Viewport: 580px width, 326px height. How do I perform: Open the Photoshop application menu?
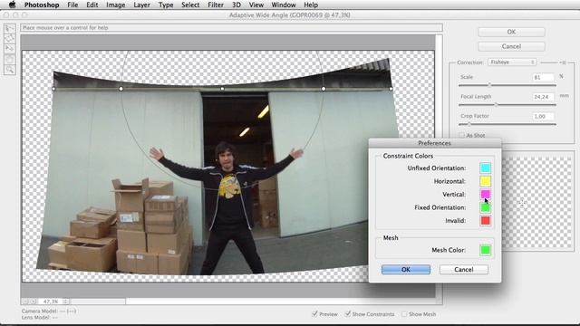(42, 5)
